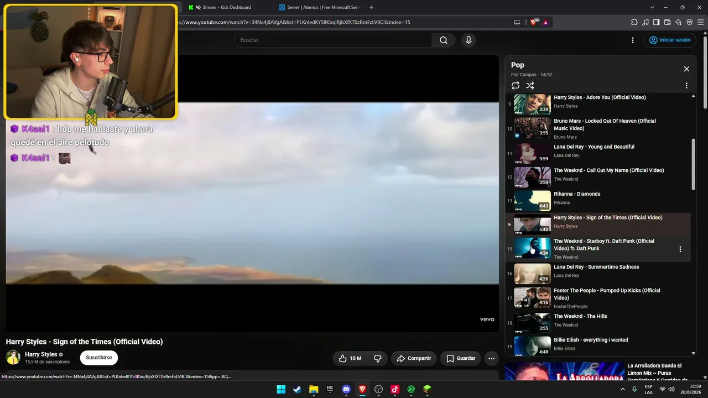Viewport: 708px width, 398px height.
Task: Open more actions menu next to Guardar
Action: 491,358
